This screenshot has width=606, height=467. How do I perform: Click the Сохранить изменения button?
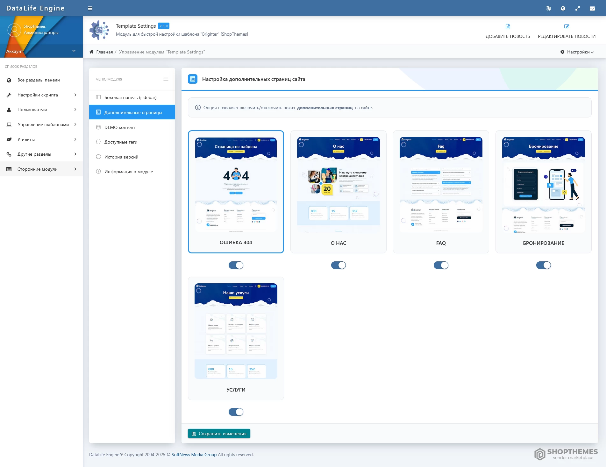(219, 434)
